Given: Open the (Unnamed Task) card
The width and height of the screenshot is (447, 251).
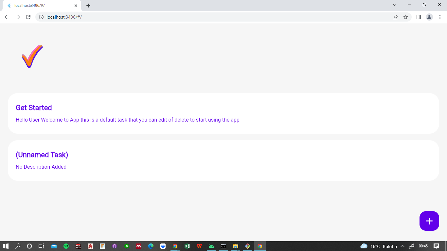Looking at the screenshot, I should (x=223, y=160).
